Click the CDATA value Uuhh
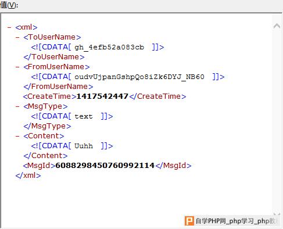Viewport: 283px width, 229px height. [84, 146]
